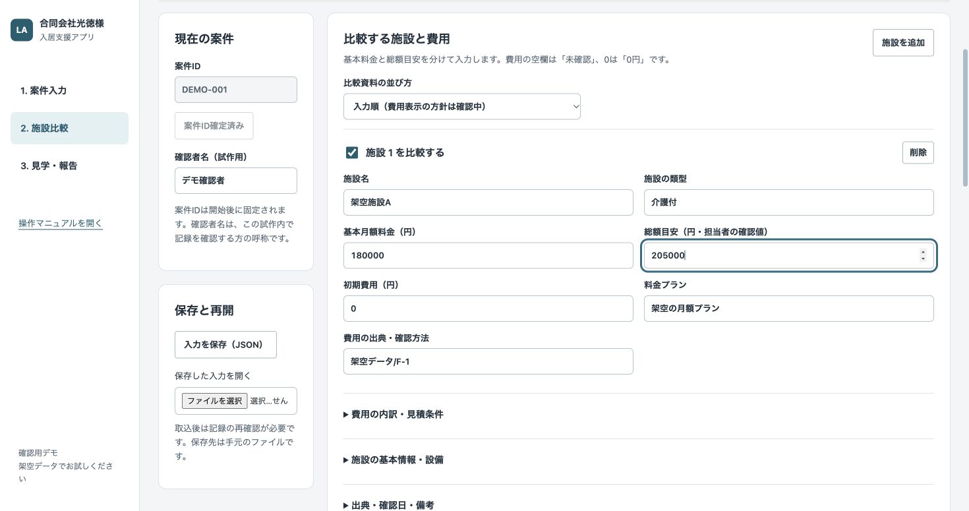The height and width of the screenshot is (511, 969).
Task: Click the 案件ID field DEMO-001
Action: pyautogui.click(x=236, y=90)
